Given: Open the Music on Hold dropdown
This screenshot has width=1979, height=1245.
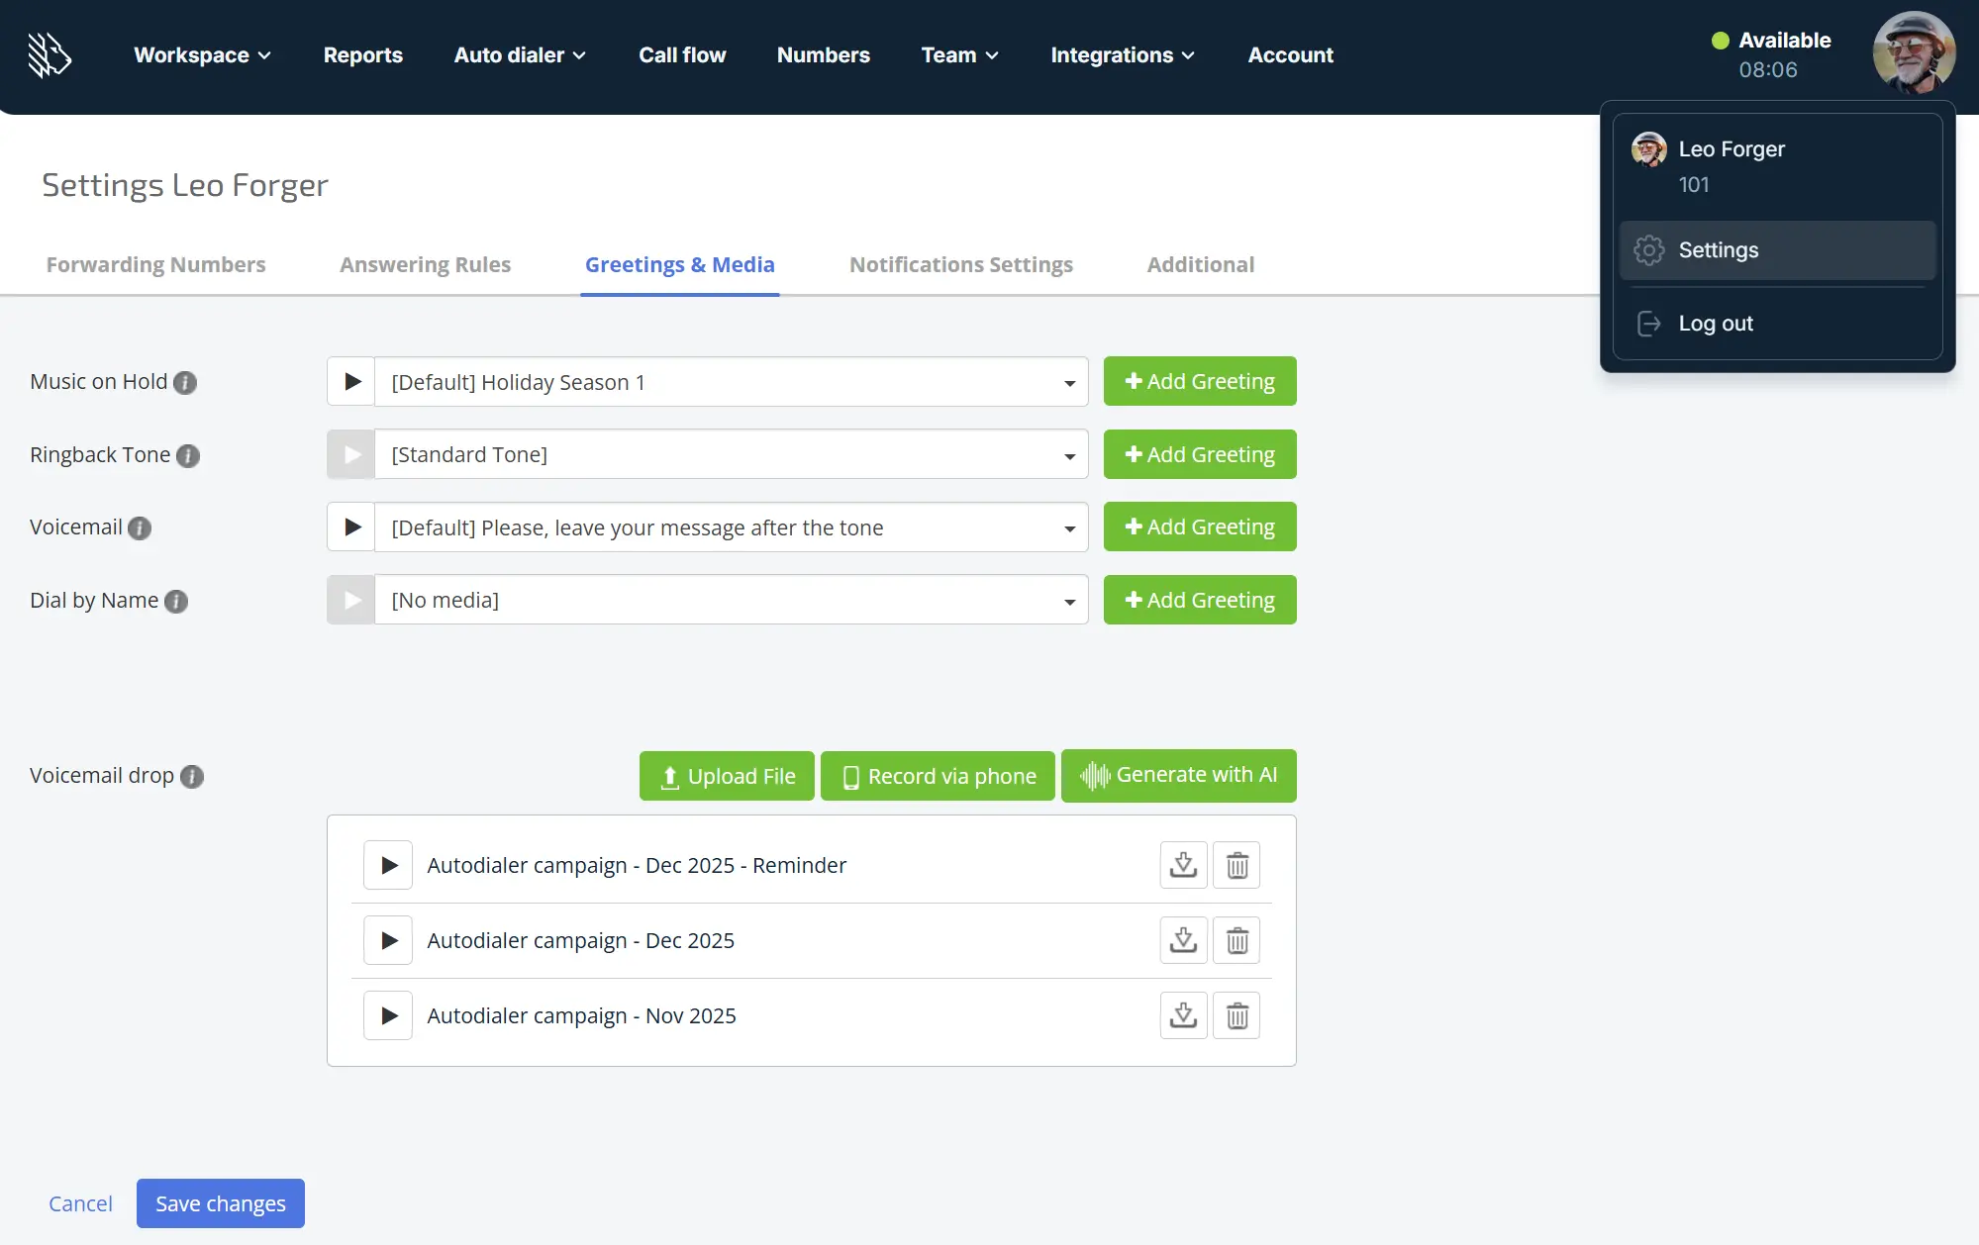Looking at the screenshot, I should click(x=731, y=382).
